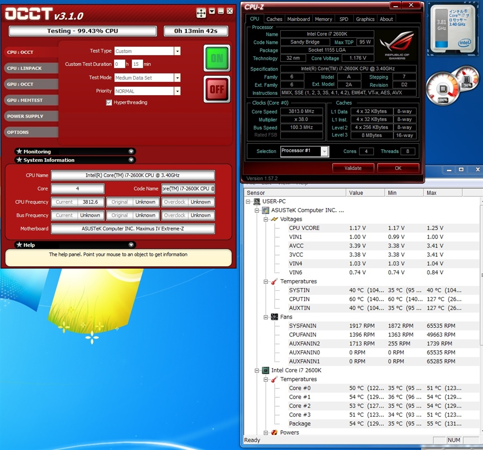Click the four-arrow move icon in OCCT title bar
Image resolution: width=483 pixels, height=450 pixels.
201,13
